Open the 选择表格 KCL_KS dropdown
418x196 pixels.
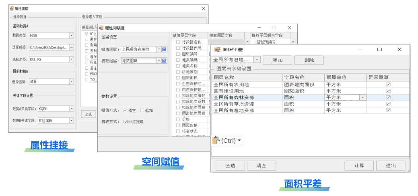pyautogui.click(x=72, y=59)
